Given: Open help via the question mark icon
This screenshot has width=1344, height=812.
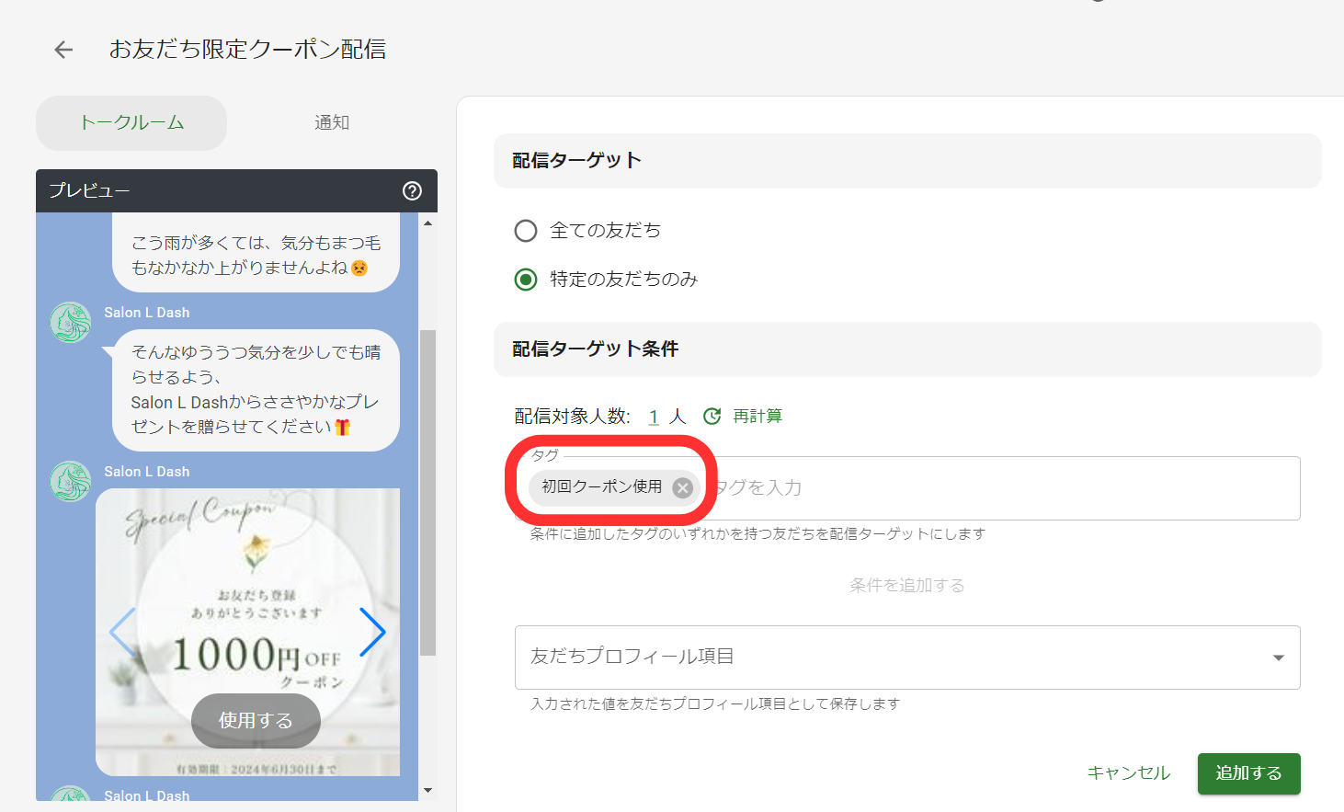Looking at the screenshot, I should pyautogui.click(x=411, y=191).
